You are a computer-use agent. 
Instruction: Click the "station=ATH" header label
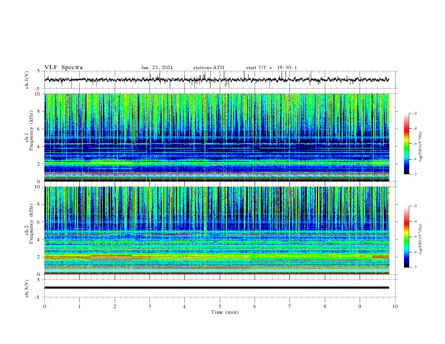click(x=208, y=67)
